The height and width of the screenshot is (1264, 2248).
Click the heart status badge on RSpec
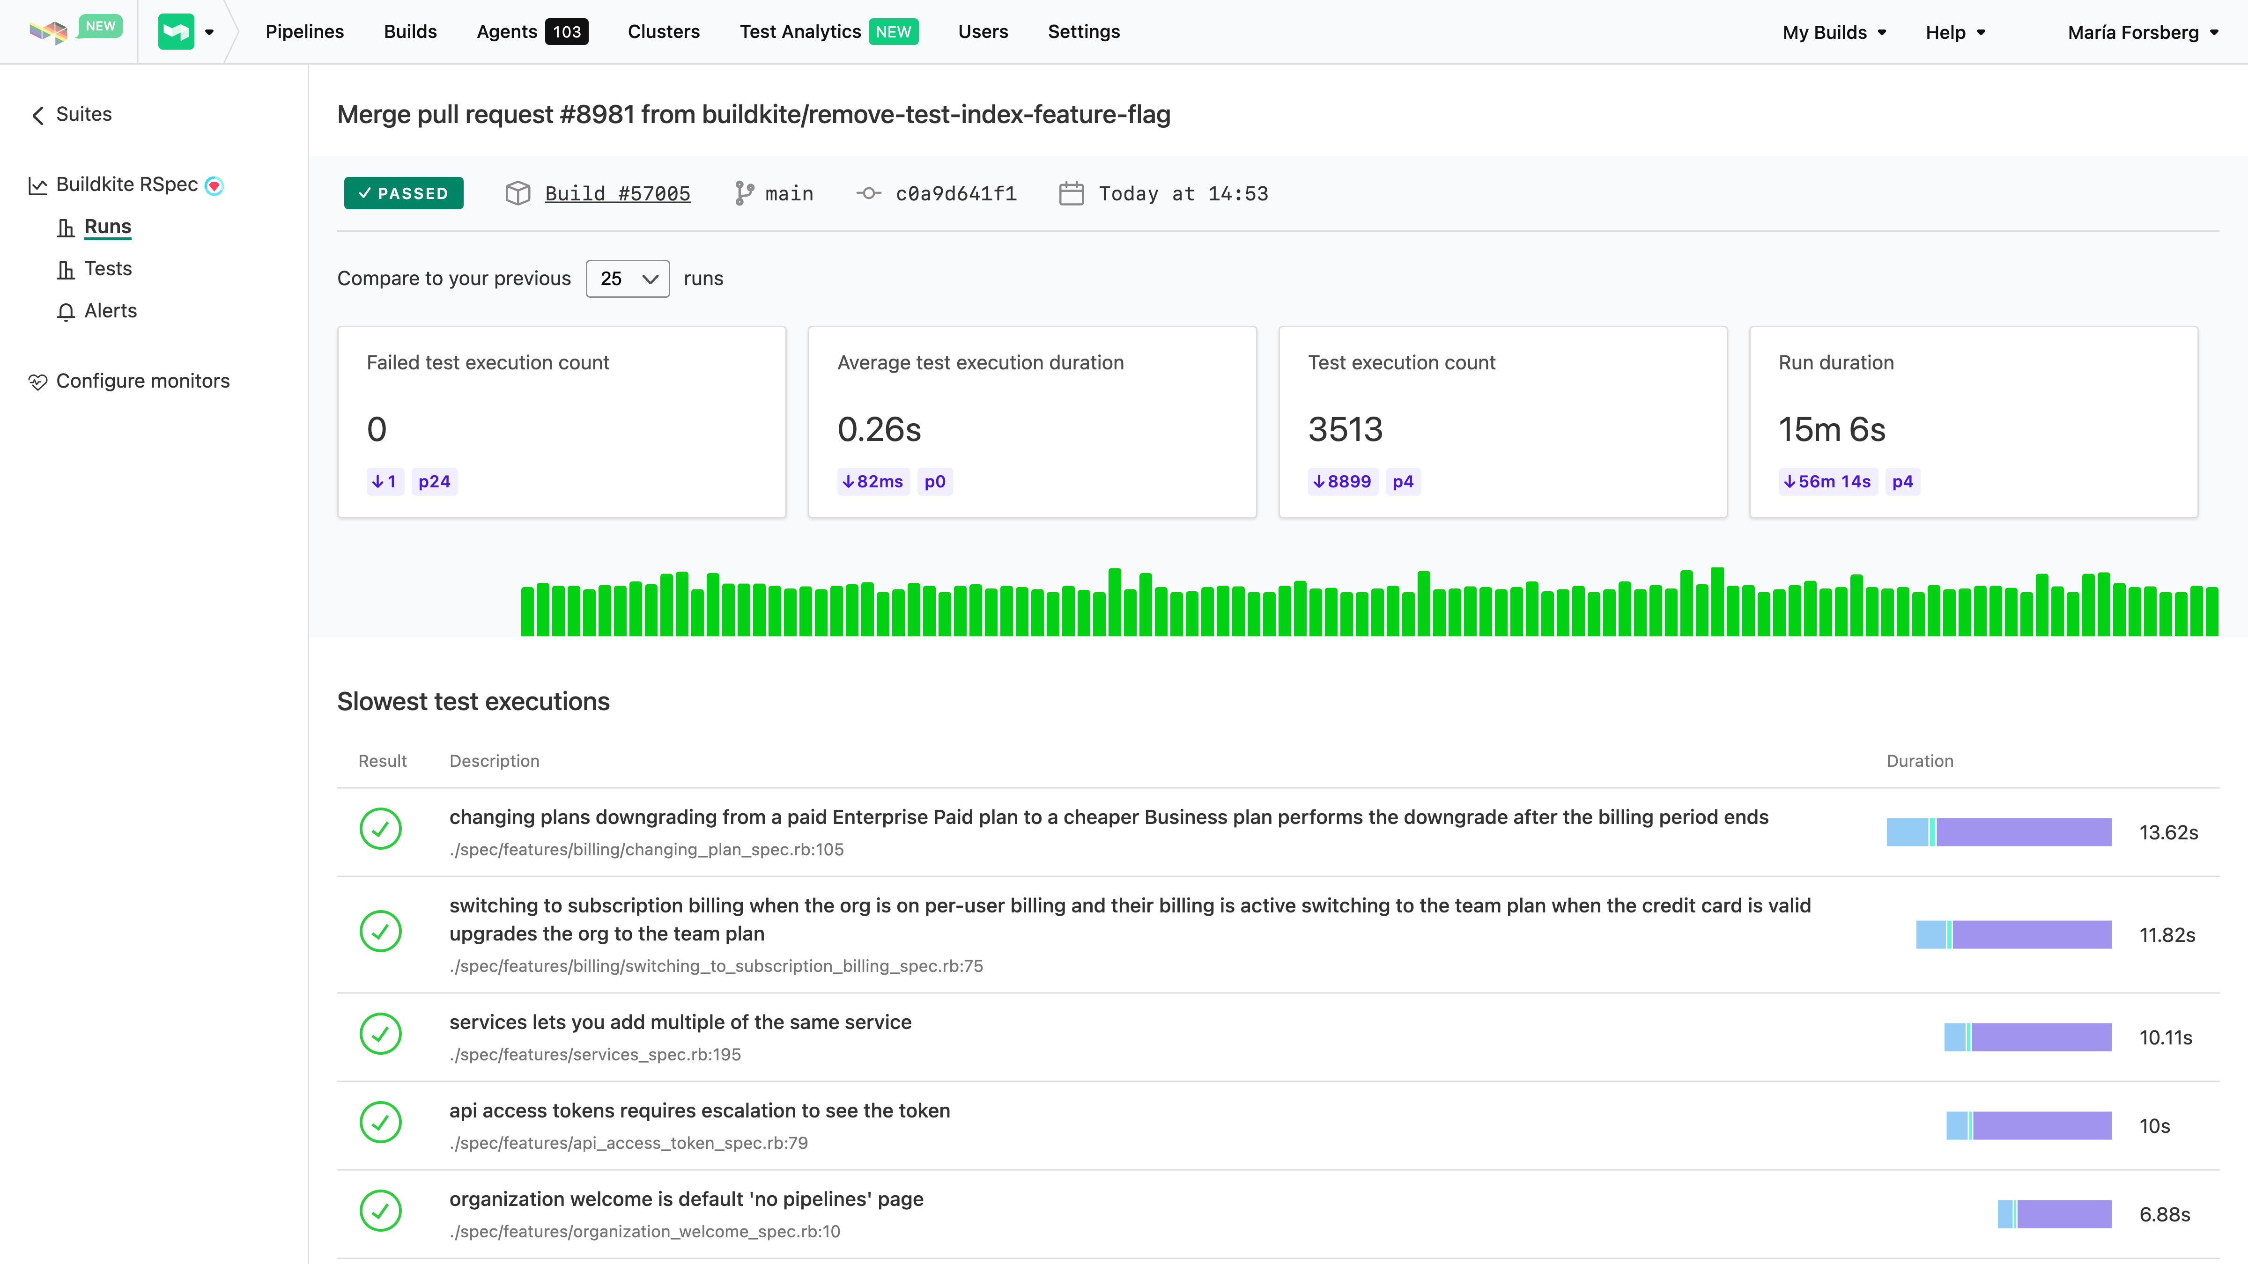tap(214, 185)
